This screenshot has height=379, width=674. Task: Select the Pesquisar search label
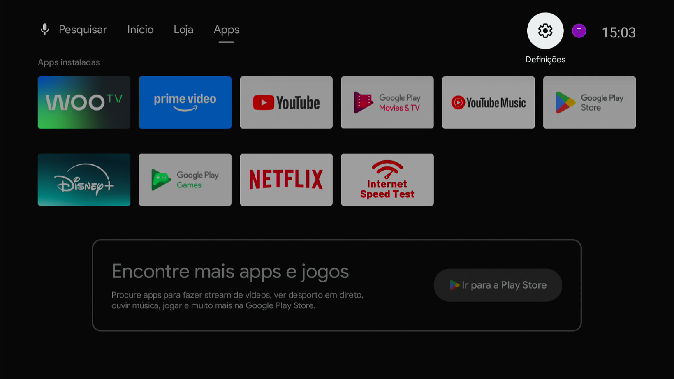[83, 30]
